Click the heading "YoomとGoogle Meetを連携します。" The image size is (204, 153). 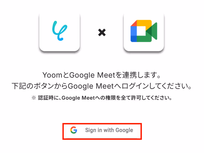pyautogui.click(x=102, y=75)
